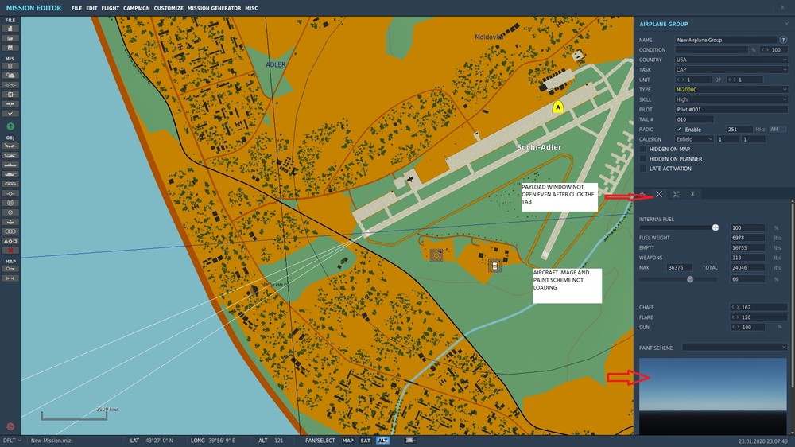Select the ship group tool in the sidebar
The height and width of the screenshot is (447, 795).
10,165
